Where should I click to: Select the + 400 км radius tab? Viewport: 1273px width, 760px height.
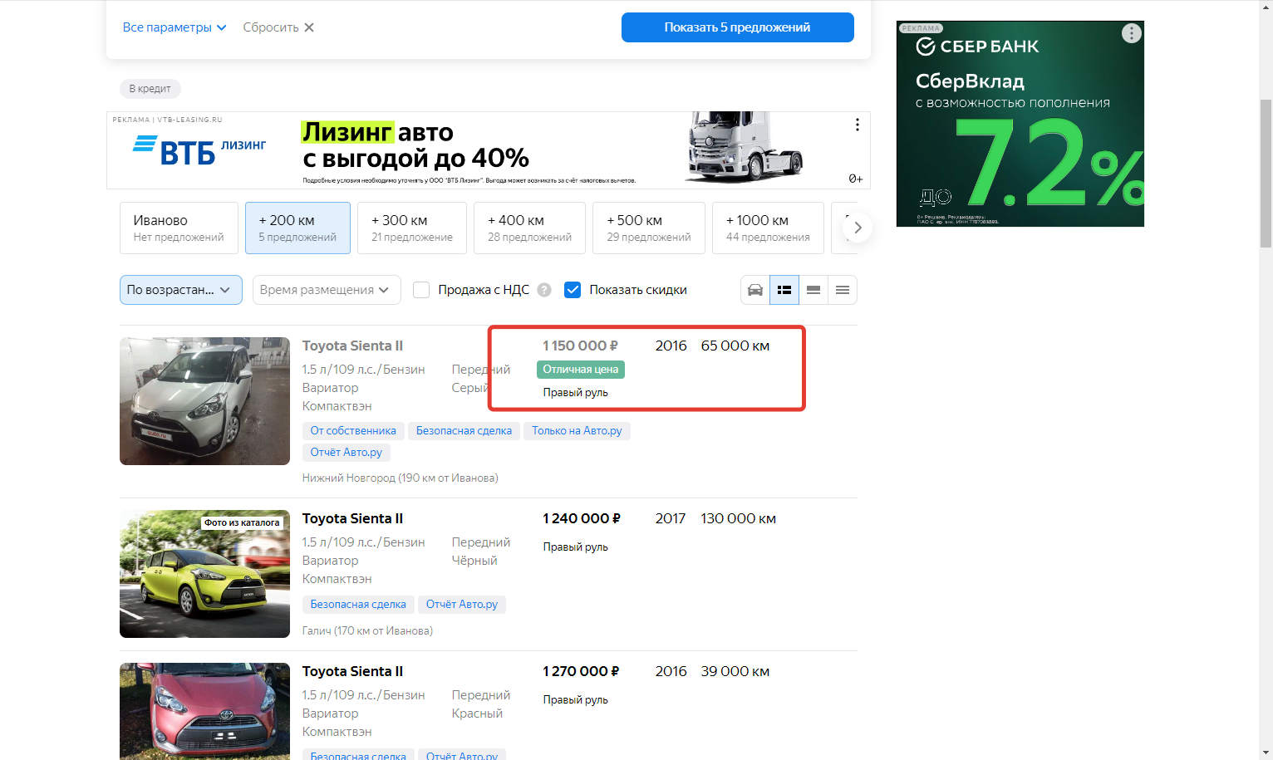click(x=529, y=228)
